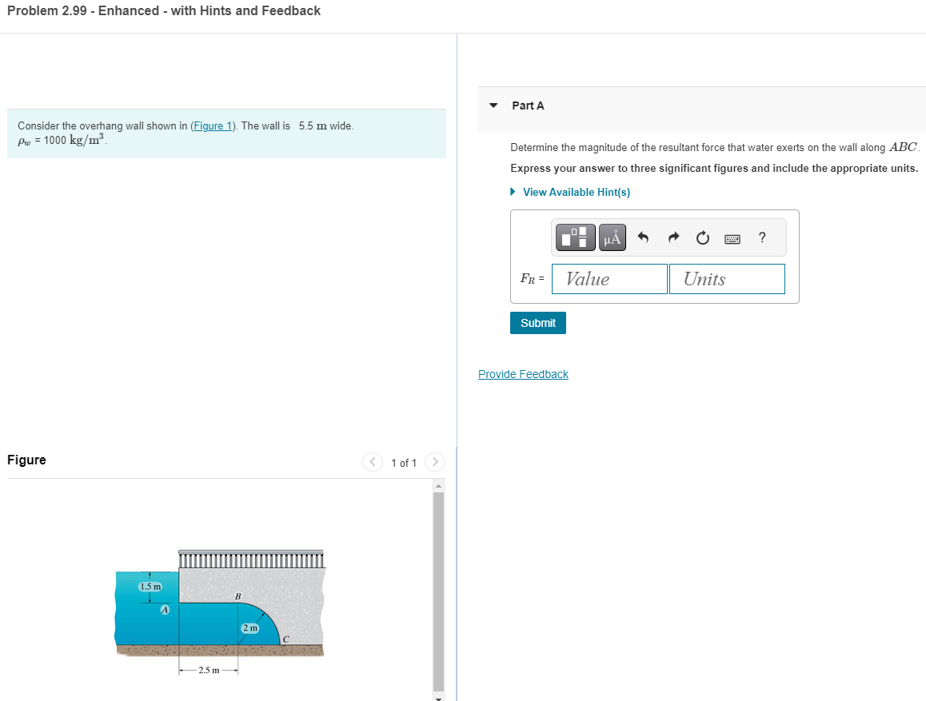Redo the answer entry

coord(673,237)
